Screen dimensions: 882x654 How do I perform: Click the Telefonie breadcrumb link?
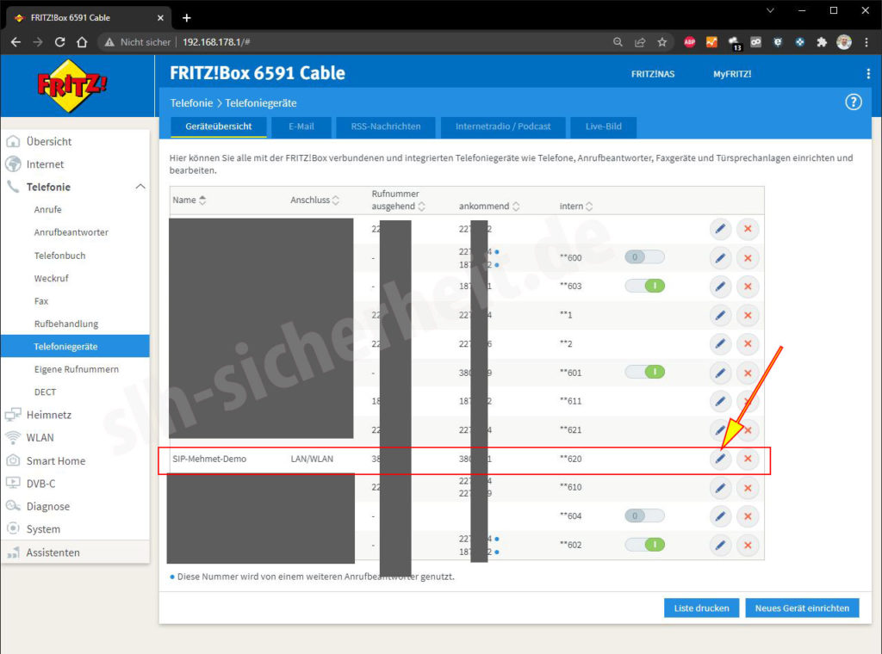point(192,103)
